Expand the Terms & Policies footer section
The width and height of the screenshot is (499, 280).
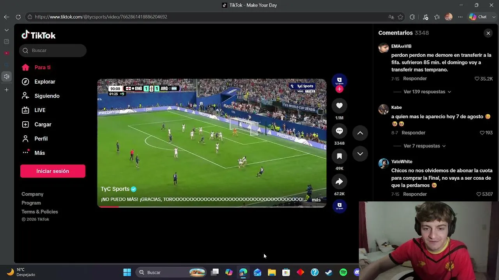point(40,212)
